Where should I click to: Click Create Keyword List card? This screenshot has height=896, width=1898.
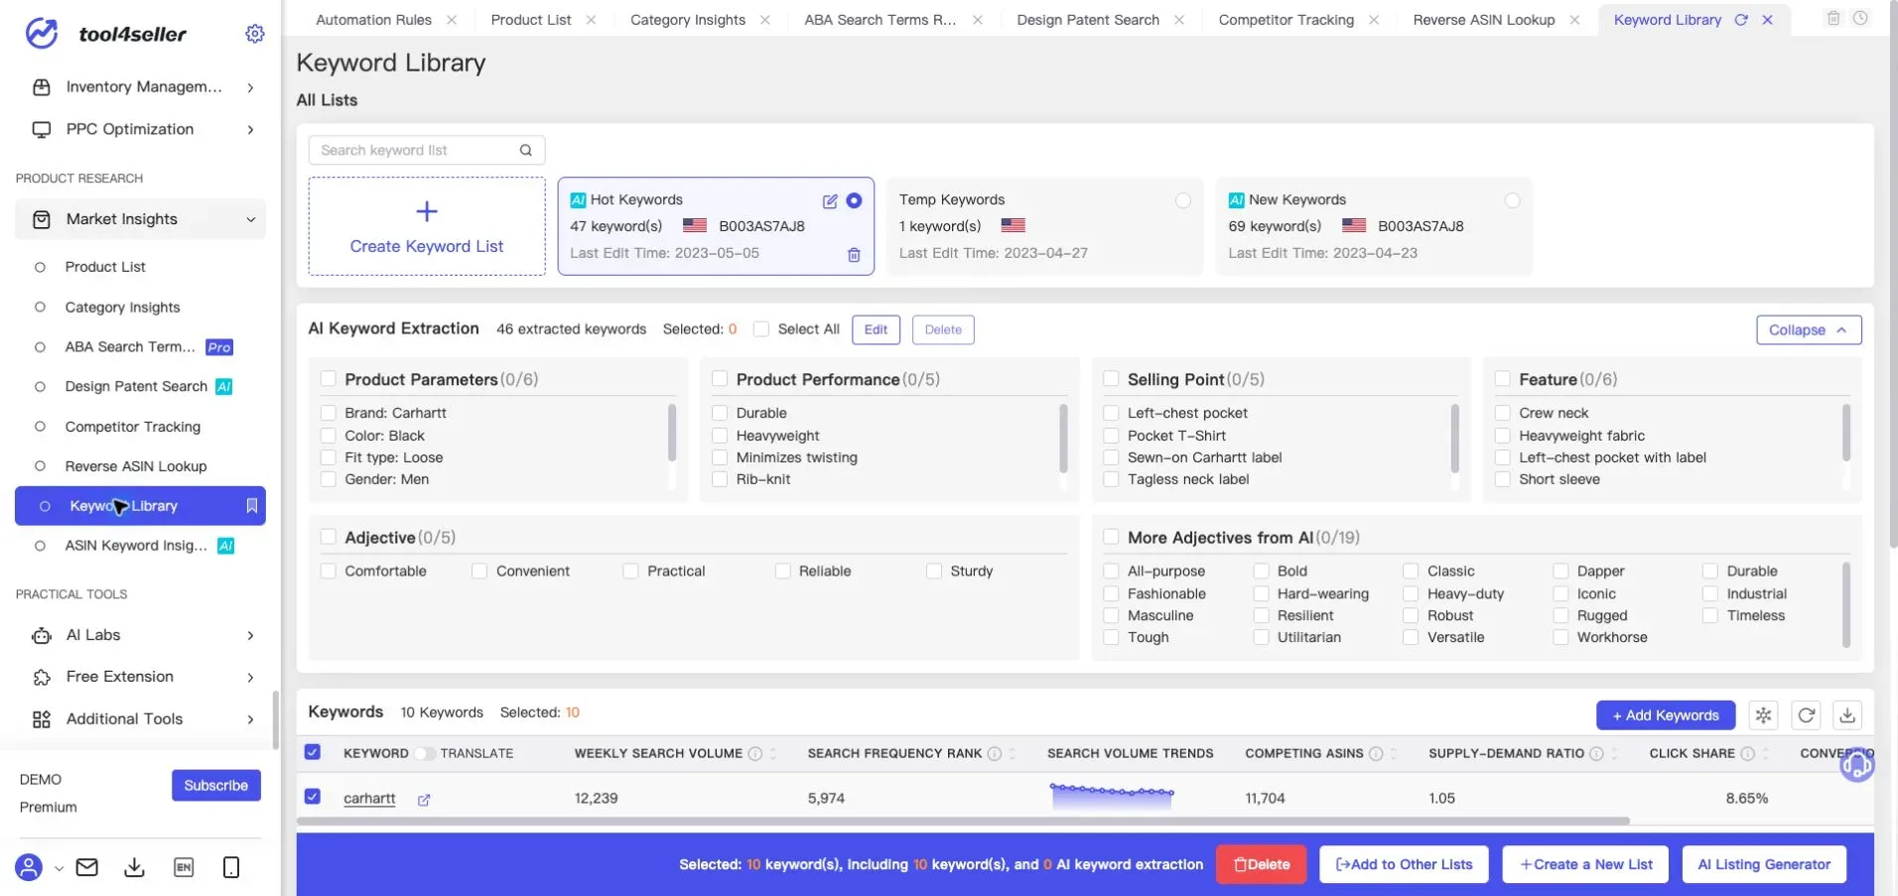(427, 226)
